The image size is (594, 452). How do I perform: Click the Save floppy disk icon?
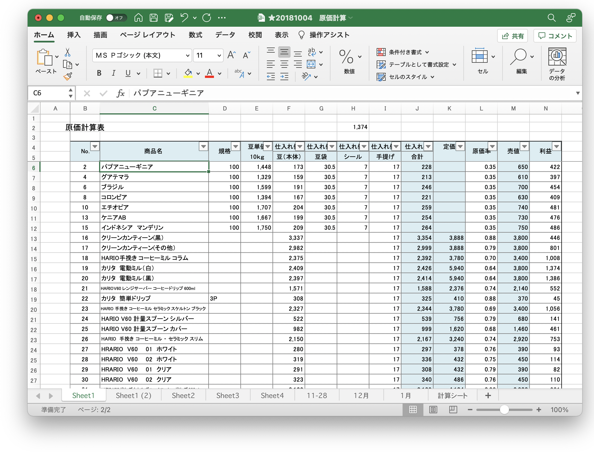(153, 18)
